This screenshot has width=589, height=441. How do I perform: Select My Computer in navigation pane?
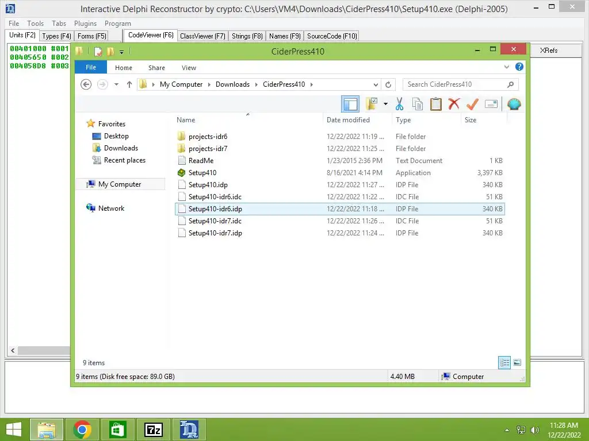point(120,184)
